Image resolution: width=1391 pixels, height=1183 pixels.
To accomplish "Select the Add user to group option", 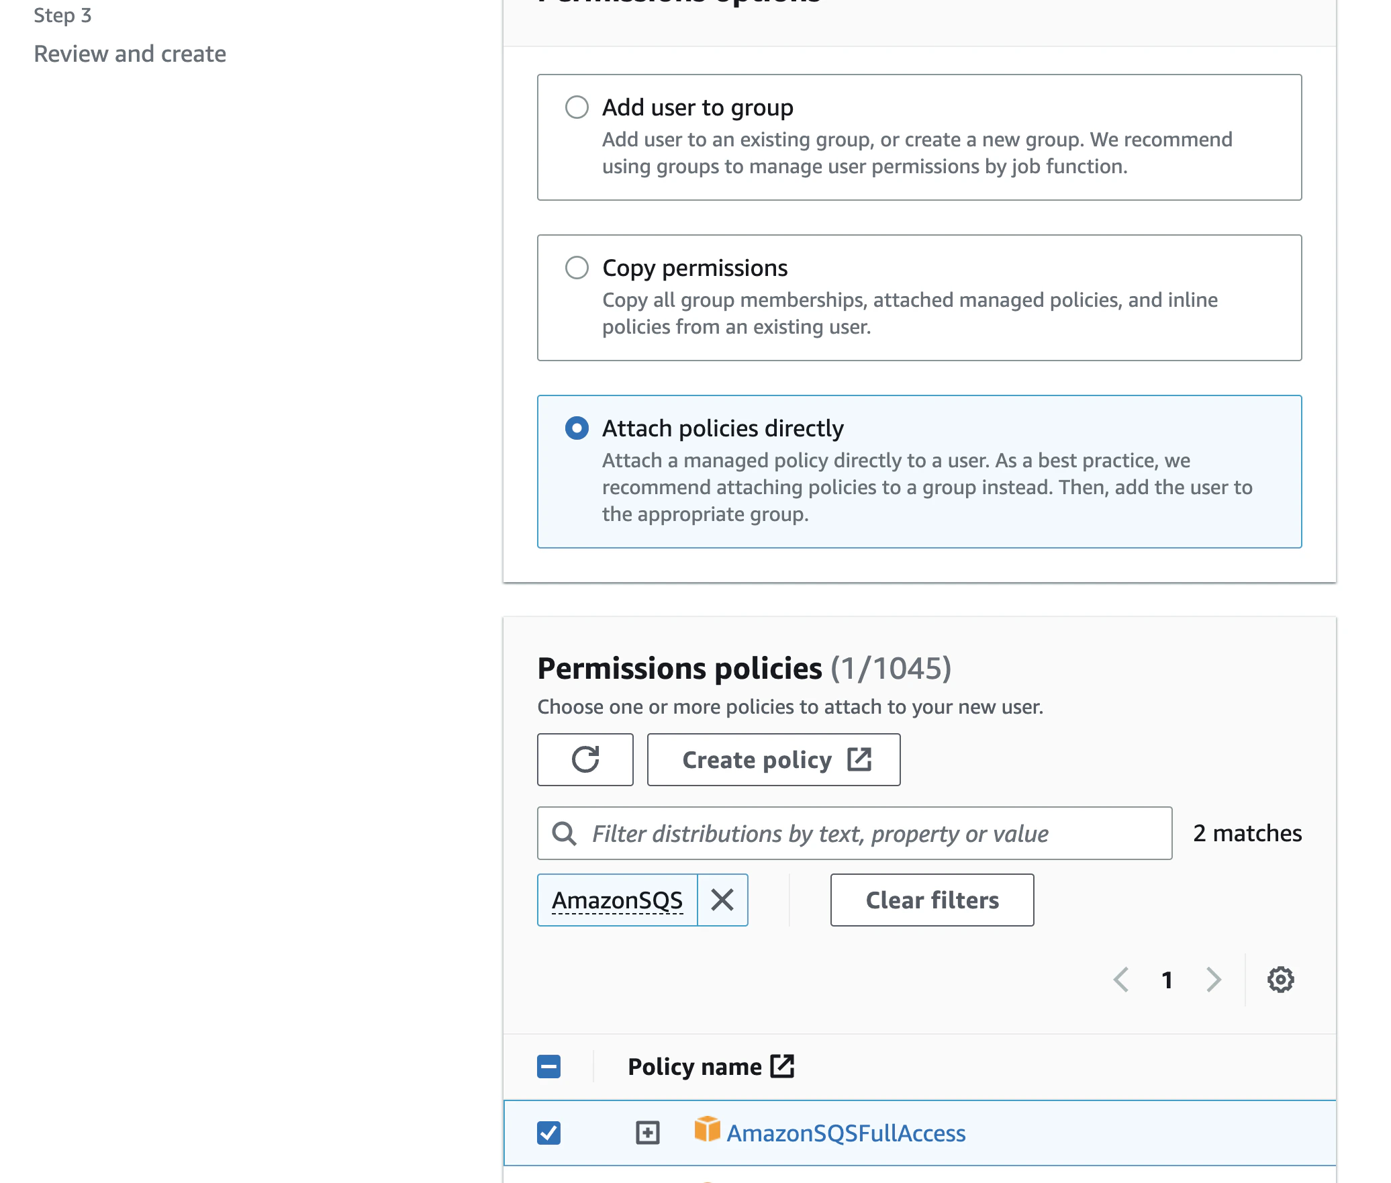I will (577, 107).
